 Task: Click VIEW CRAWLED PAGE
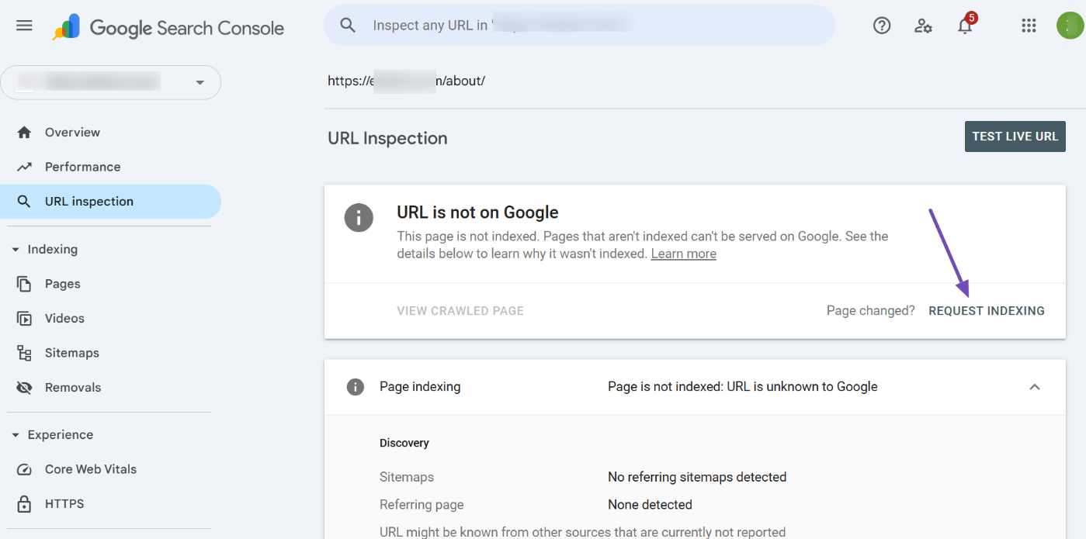[x=460, y=311]
